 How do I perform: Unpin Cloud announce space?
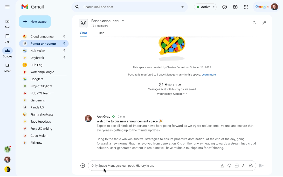64,36
